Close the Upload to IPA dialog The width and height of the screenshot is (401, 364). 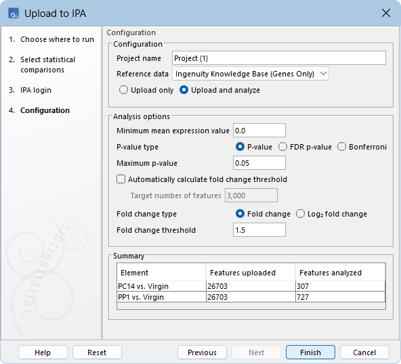coord(386,13)
